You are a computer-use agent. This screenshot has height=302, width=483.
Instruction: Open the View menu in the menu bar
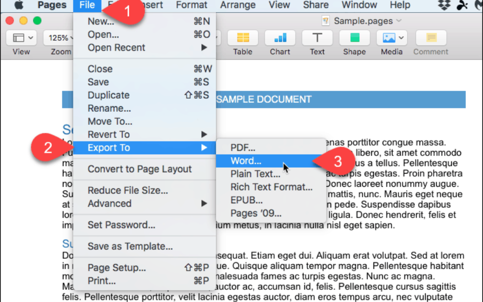click(x=279, y=5)
